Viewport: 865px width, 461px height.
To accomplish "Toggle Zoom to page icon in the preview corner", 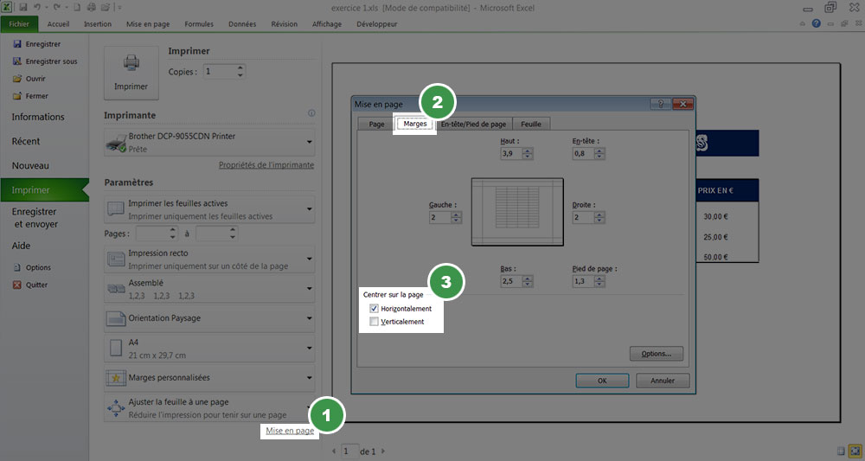I will tap(855, 451).
